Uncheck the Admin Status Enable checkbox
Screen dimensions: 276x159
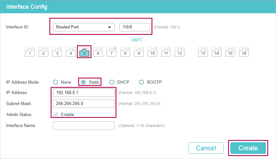[x=55, y=114]
